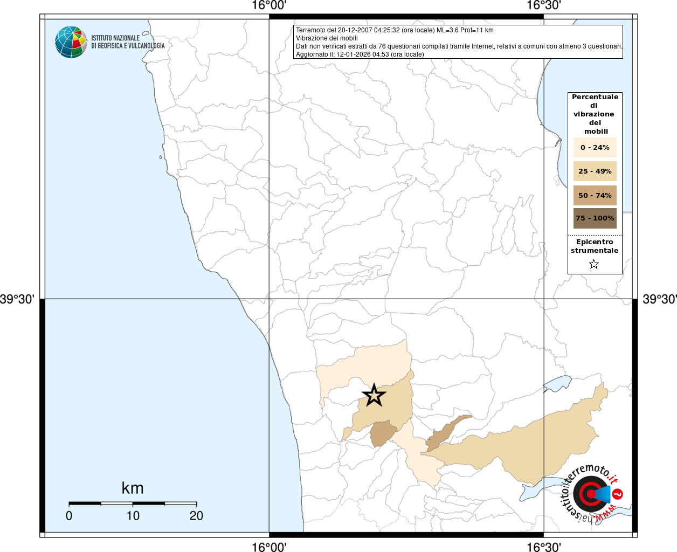677x552 pixels.
Task: Click the left 39°30' latitude label
Action: [x=17, y=299]
